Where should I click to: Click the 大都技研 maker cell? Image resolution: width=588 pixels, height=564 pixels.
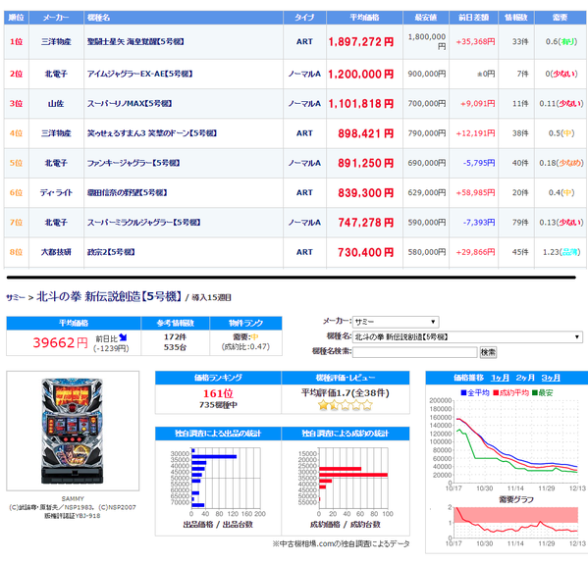click(x=56, y=252)
